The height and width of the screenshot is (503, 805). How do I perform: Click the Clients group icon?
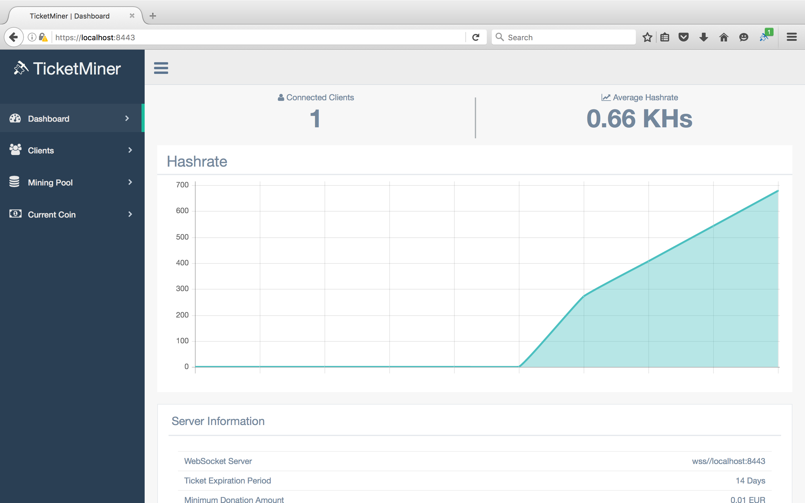(15, 150)
